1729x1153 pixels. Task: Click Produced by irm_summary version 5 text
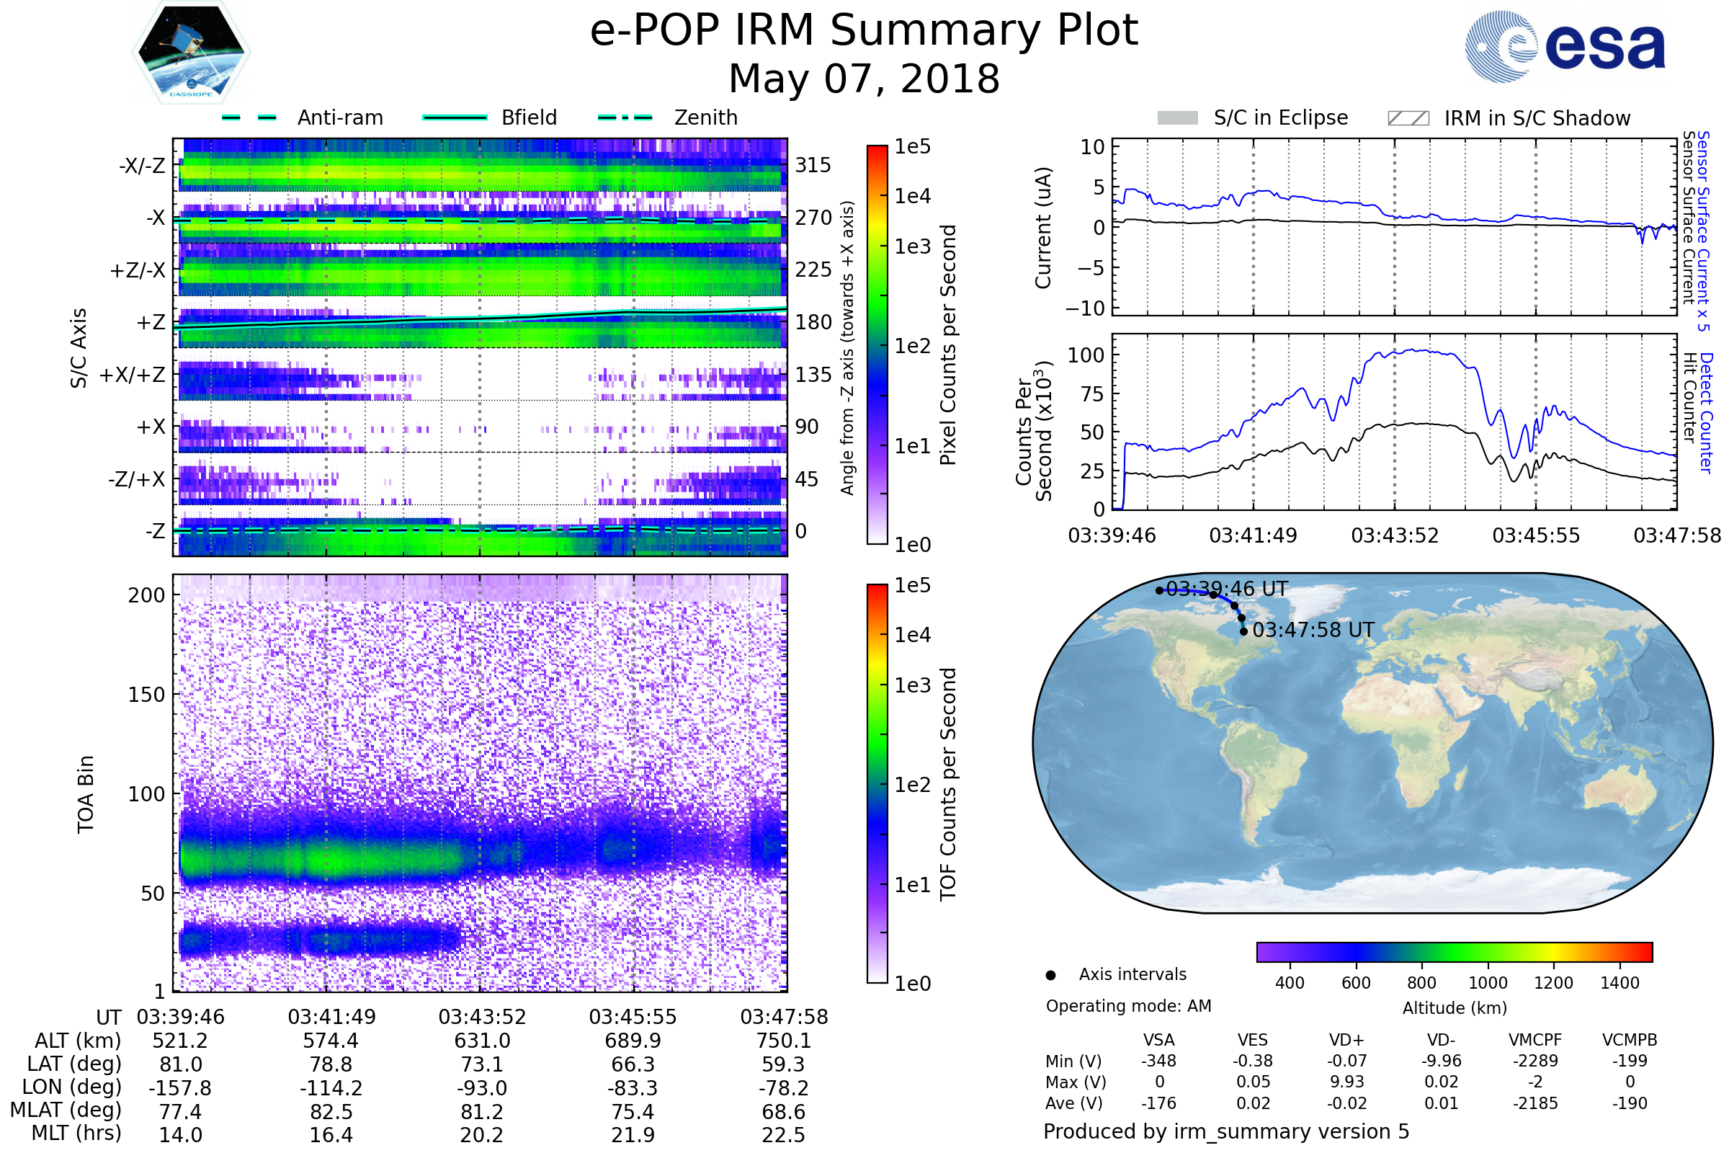pyautogui.click(x=1226, y=1131)
